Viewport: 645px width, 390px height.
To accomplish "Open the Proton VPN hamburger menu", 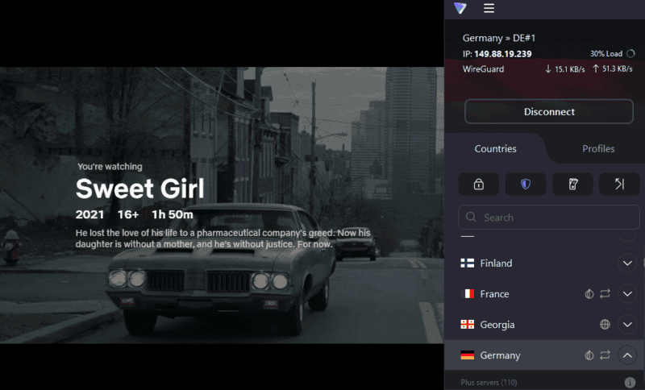I will tap(489, 8).
